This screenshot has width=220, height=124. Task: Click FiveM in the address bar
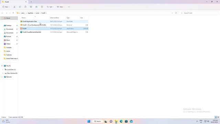coord(43,13)
